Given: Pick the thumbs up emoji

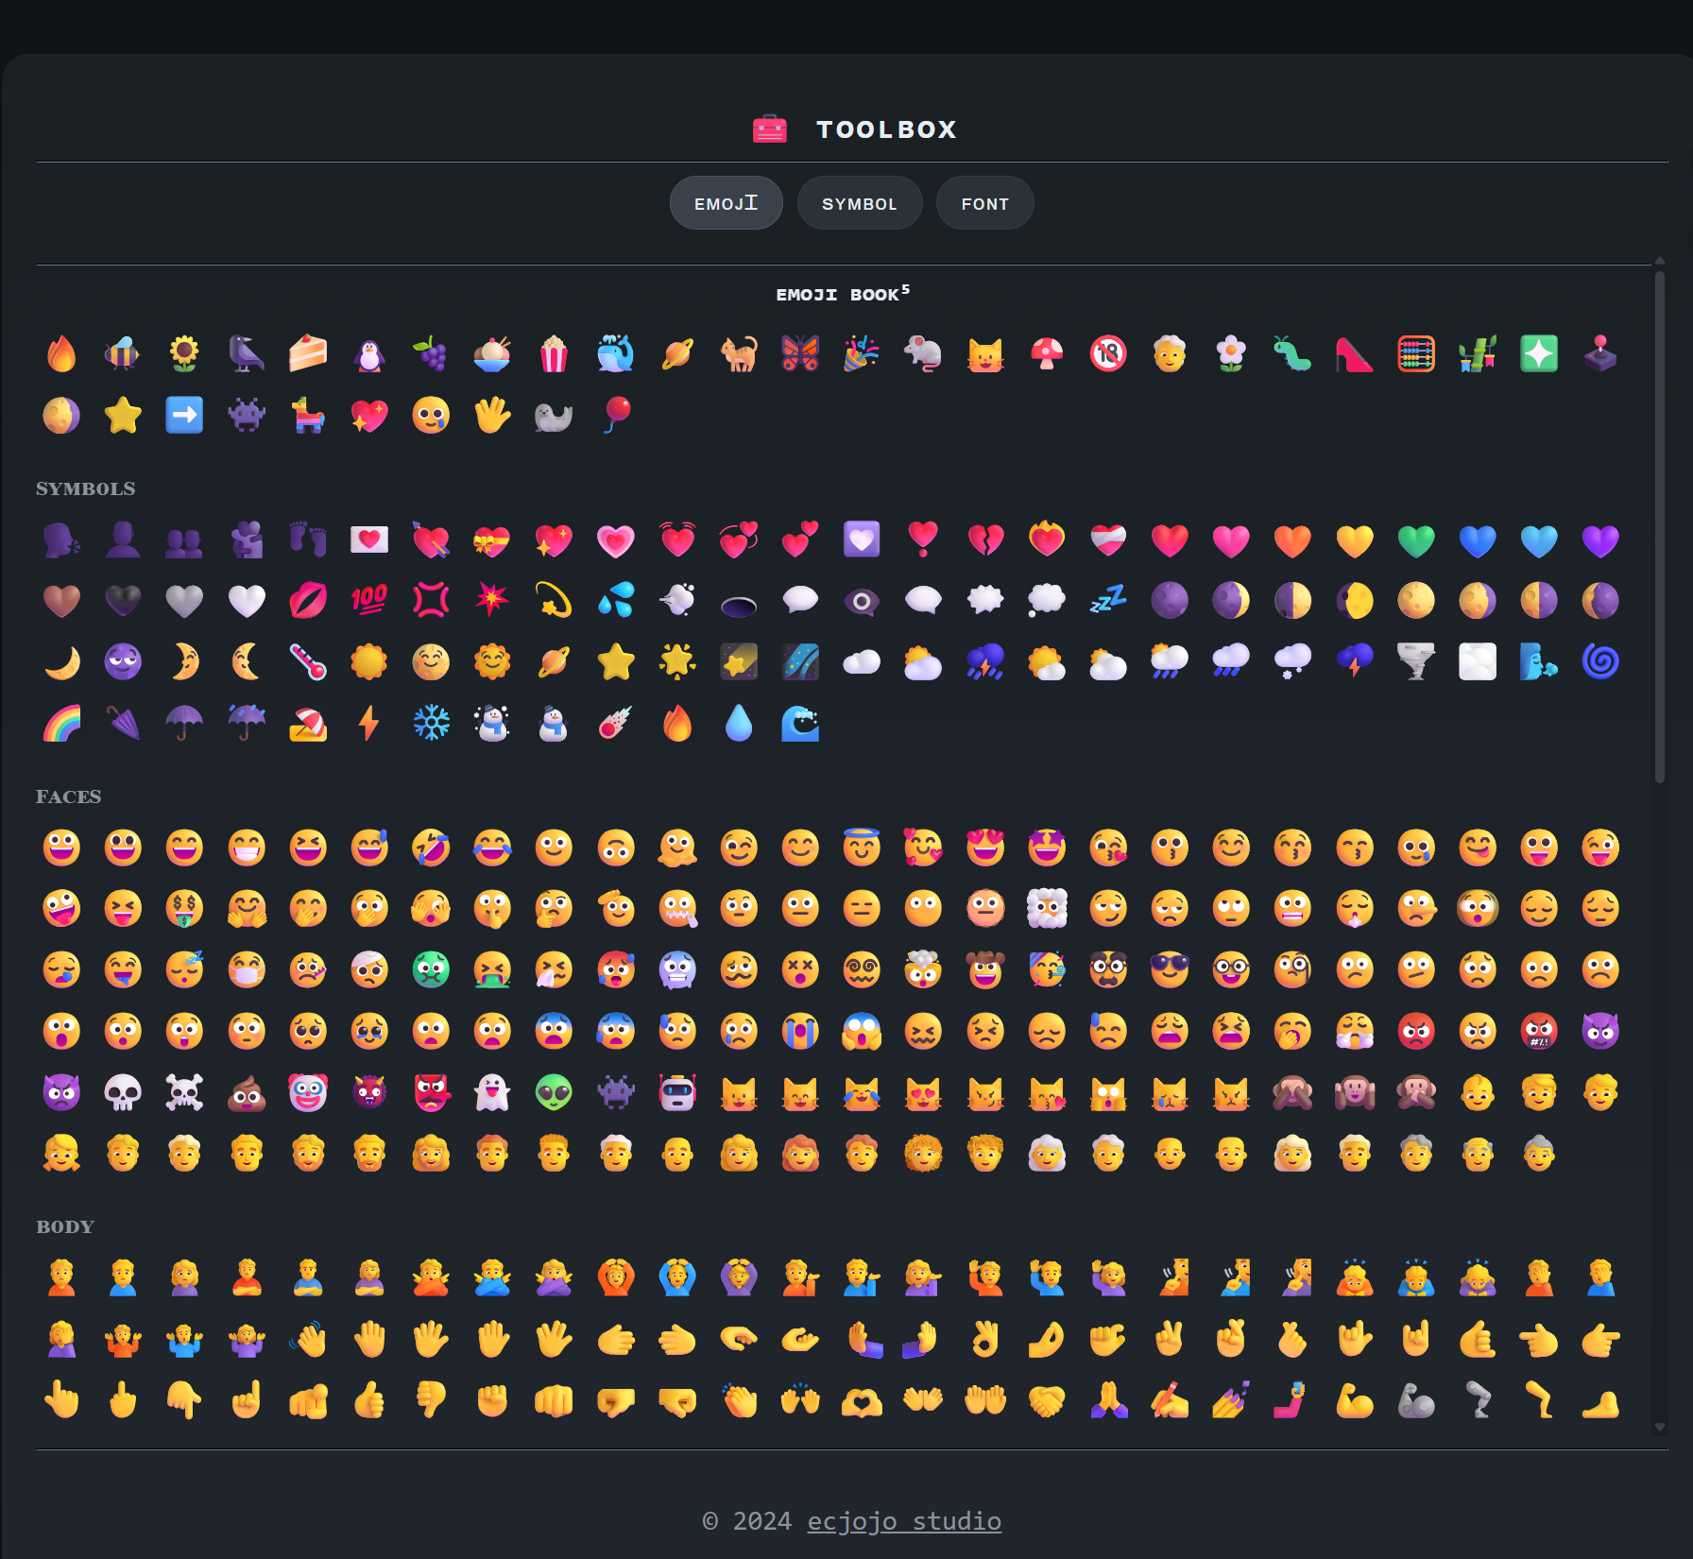Looking at the screenshot, I should pyautogui.click(x=369, y=1400).
